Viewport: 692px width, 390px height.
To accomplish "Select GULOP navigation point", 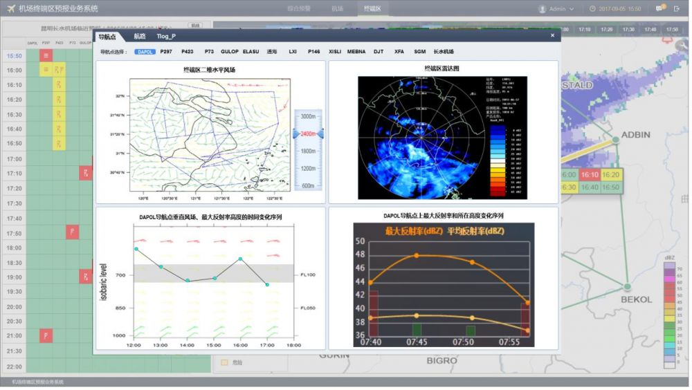I will click(229, 52).
